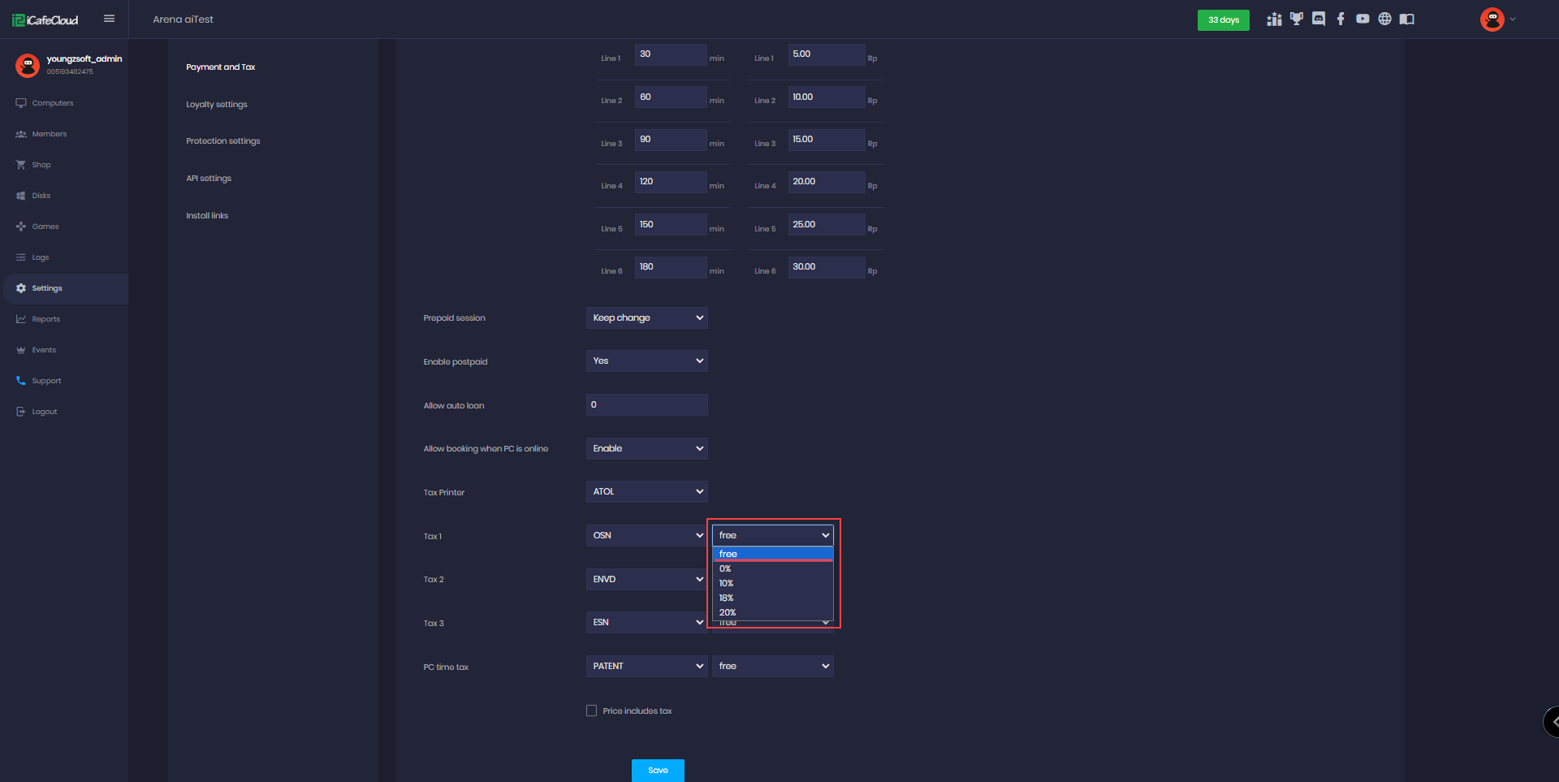Open the user avatar account menu
Viewport: 1559px width, 782px height.
coord(1492,19)
